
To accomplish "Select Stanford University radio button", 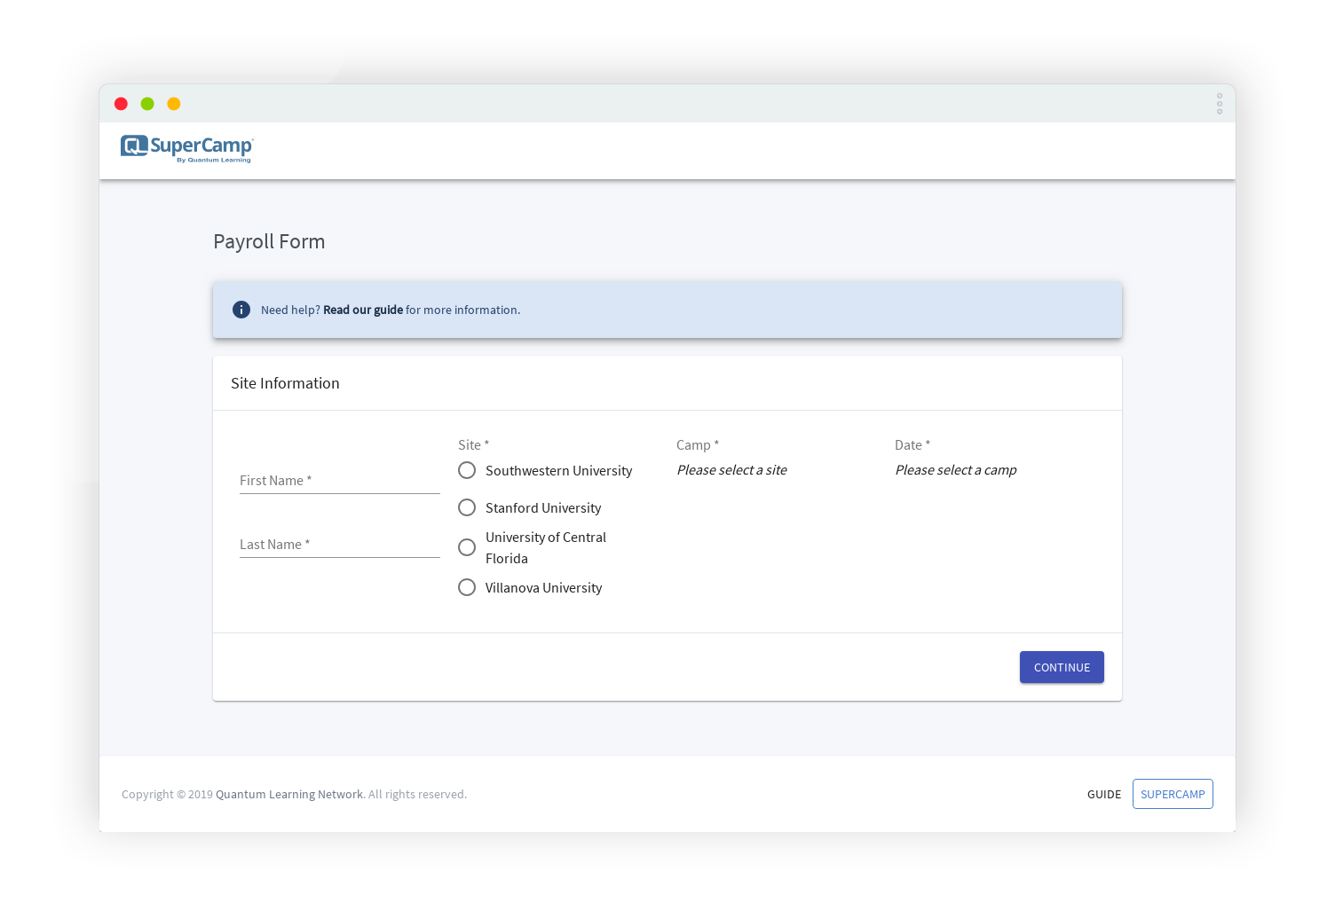I will (x=467, y=507).
